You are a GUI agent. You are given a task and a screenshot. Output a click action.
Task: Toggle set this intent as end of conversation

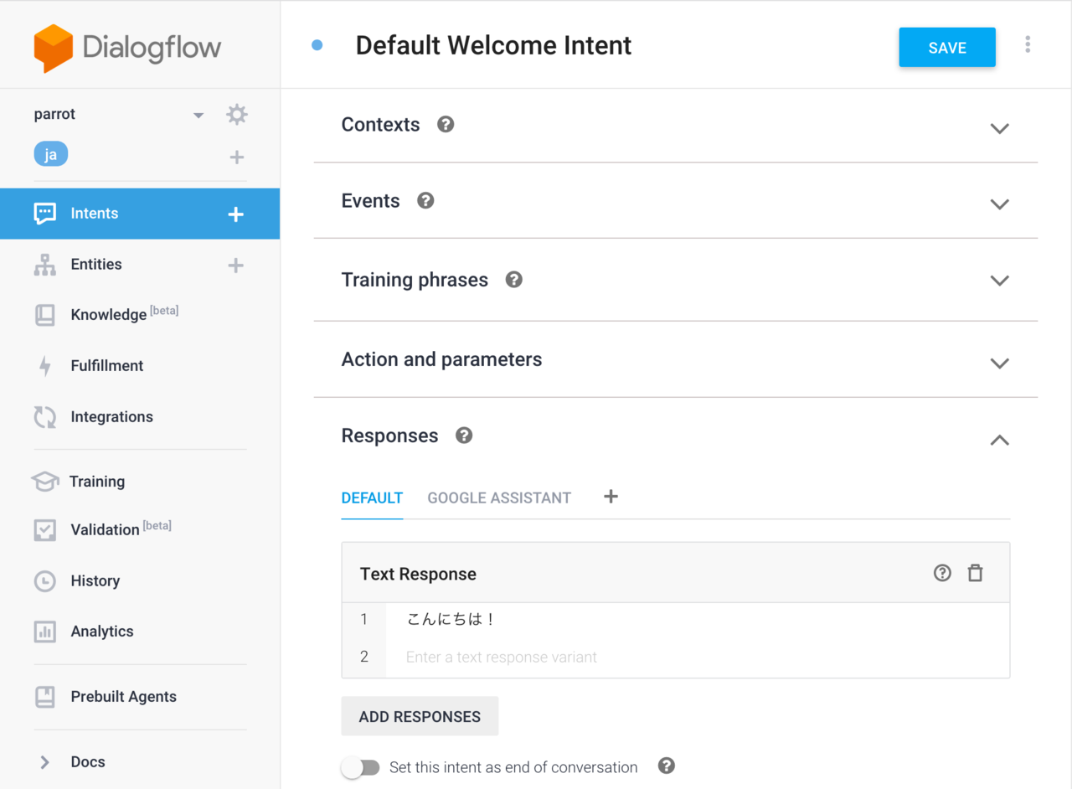coord(361,767)
